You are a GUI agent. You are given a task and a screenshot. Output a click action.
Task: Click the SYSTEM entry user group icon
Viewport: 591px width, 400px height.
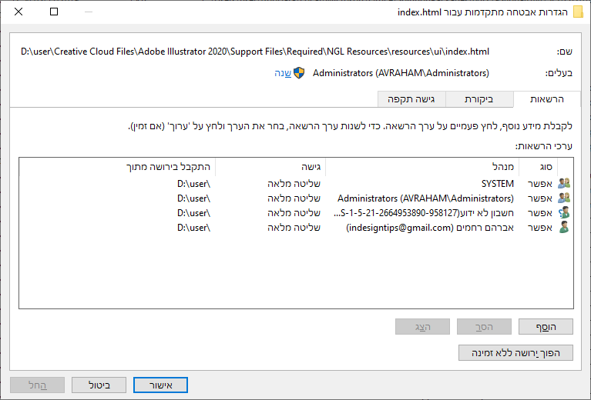pyautogui.click(x=564, y=183)
